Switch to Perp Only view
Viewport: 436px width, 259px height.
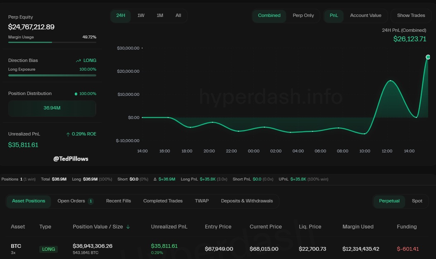[303, 16]
